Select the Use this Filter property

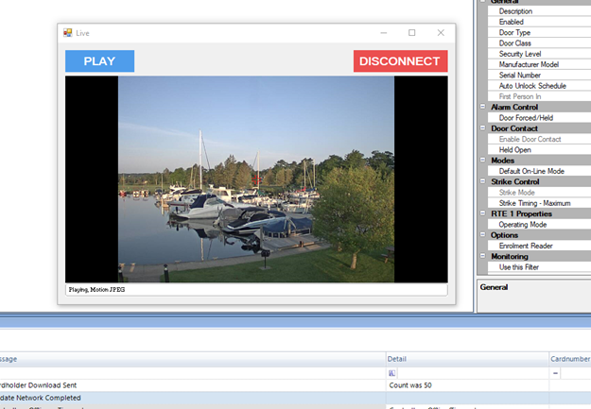539,267
